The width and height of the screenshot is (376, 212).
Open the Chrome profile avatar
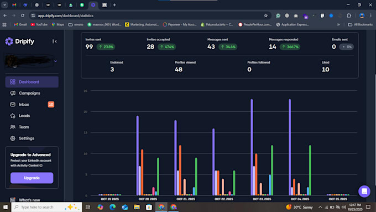click(362, 15)
